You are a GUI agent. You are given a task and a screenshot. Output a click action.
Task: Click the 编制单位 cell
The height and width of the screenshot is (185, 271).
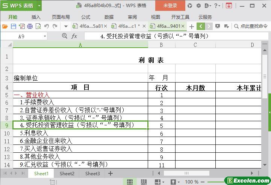pos(80,78)
